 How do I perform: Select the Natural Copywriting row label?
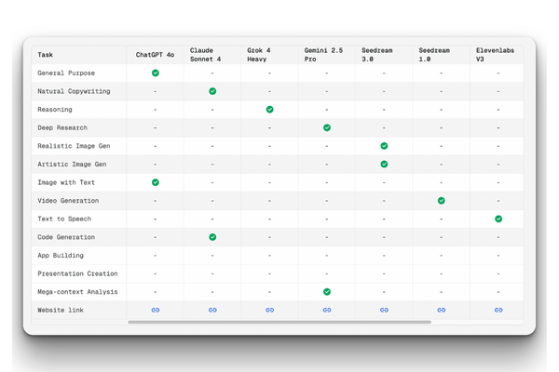74,91
